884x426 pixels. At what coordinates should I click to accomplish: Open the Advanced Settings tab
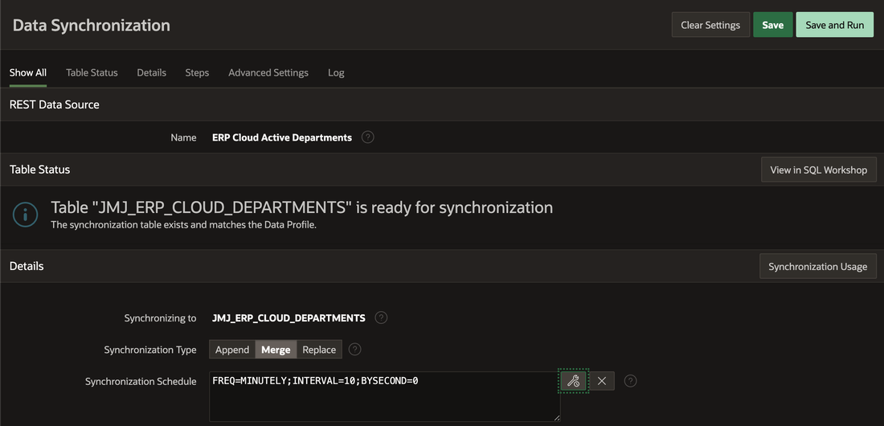[268, 72]
